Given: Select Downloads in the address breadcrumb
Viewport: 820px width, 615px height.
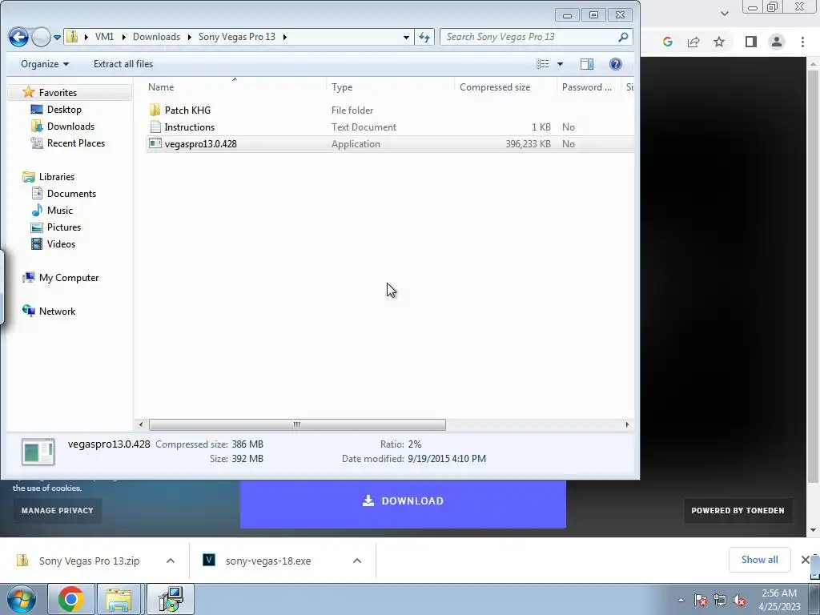Looking at the screenshot, I should point(156,37).
